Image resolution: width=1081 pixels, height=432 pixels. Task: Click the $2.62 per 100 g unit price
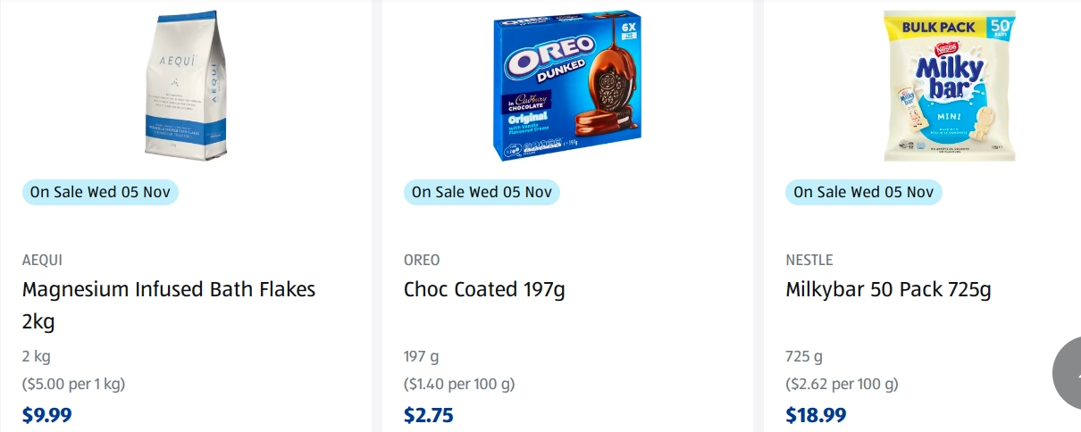click(842, 385)
